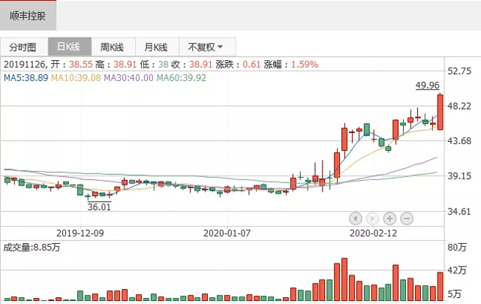Click the 成交量:8.85万 volume label
Image resolution: width=481 pixels, height=304 pixels.
point(32,247)
